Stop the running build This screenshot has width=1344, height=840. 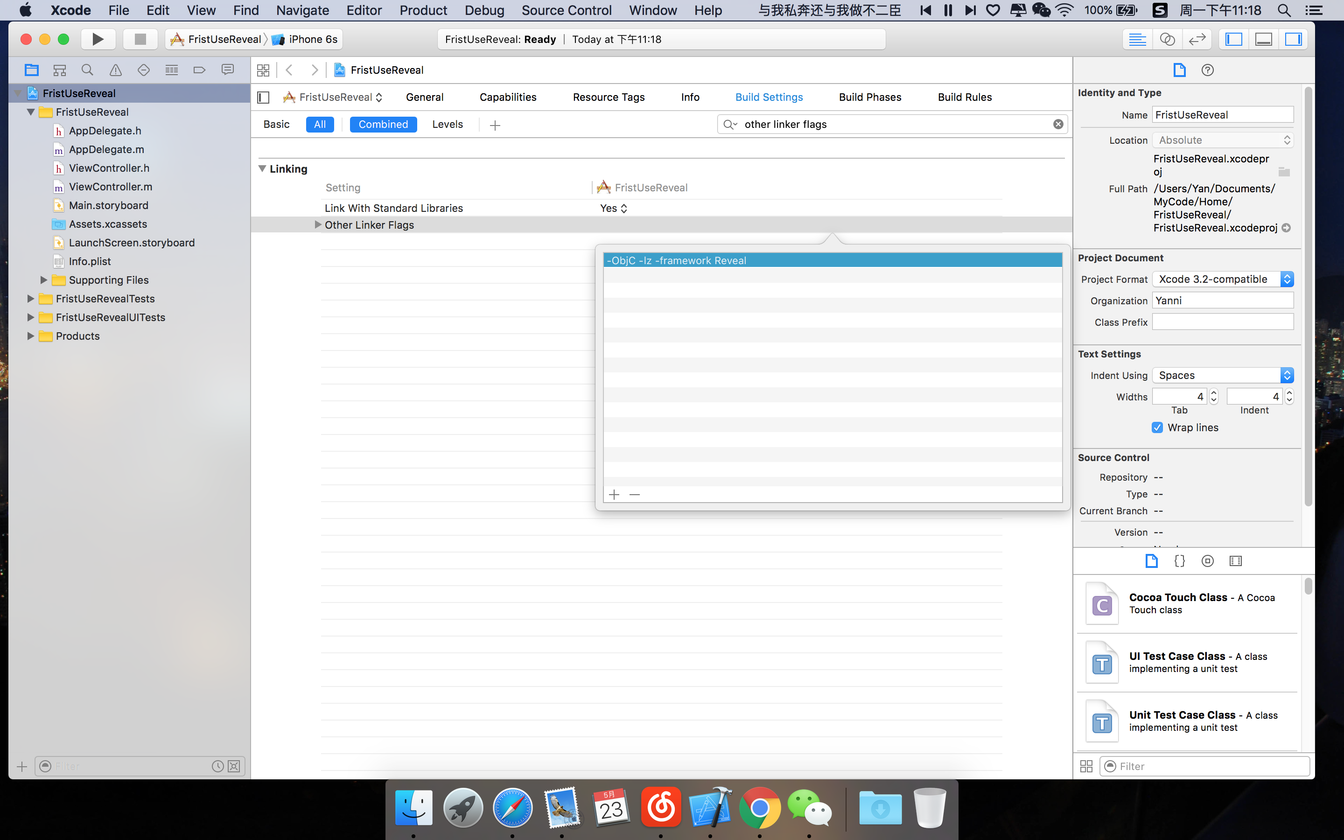(x=140, y=39)
